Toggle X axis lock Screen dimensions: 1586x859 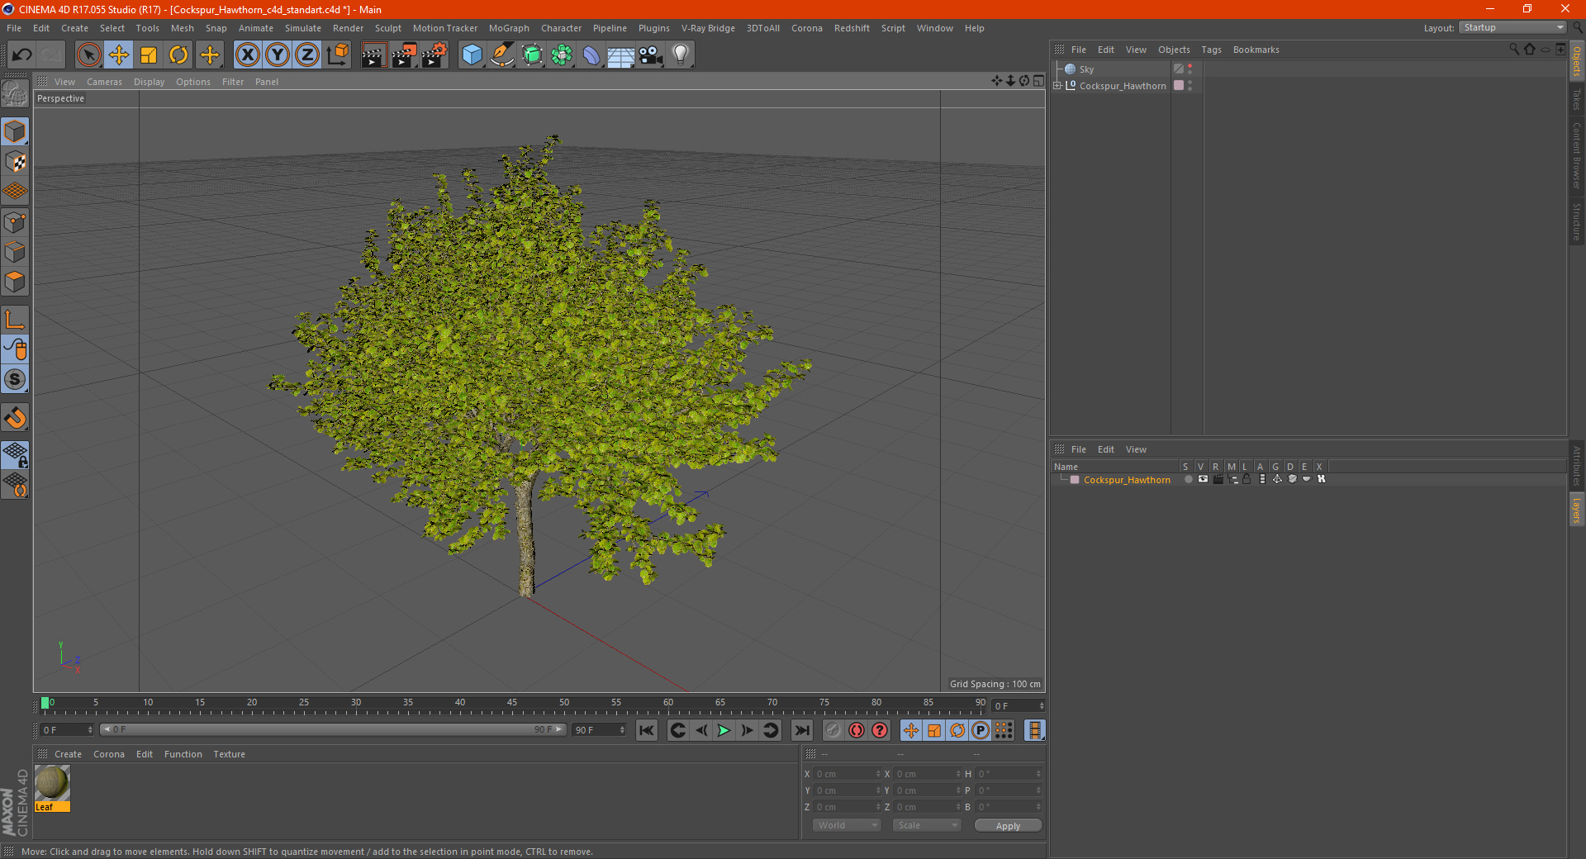pyautogui.click(x=247, y=55)
